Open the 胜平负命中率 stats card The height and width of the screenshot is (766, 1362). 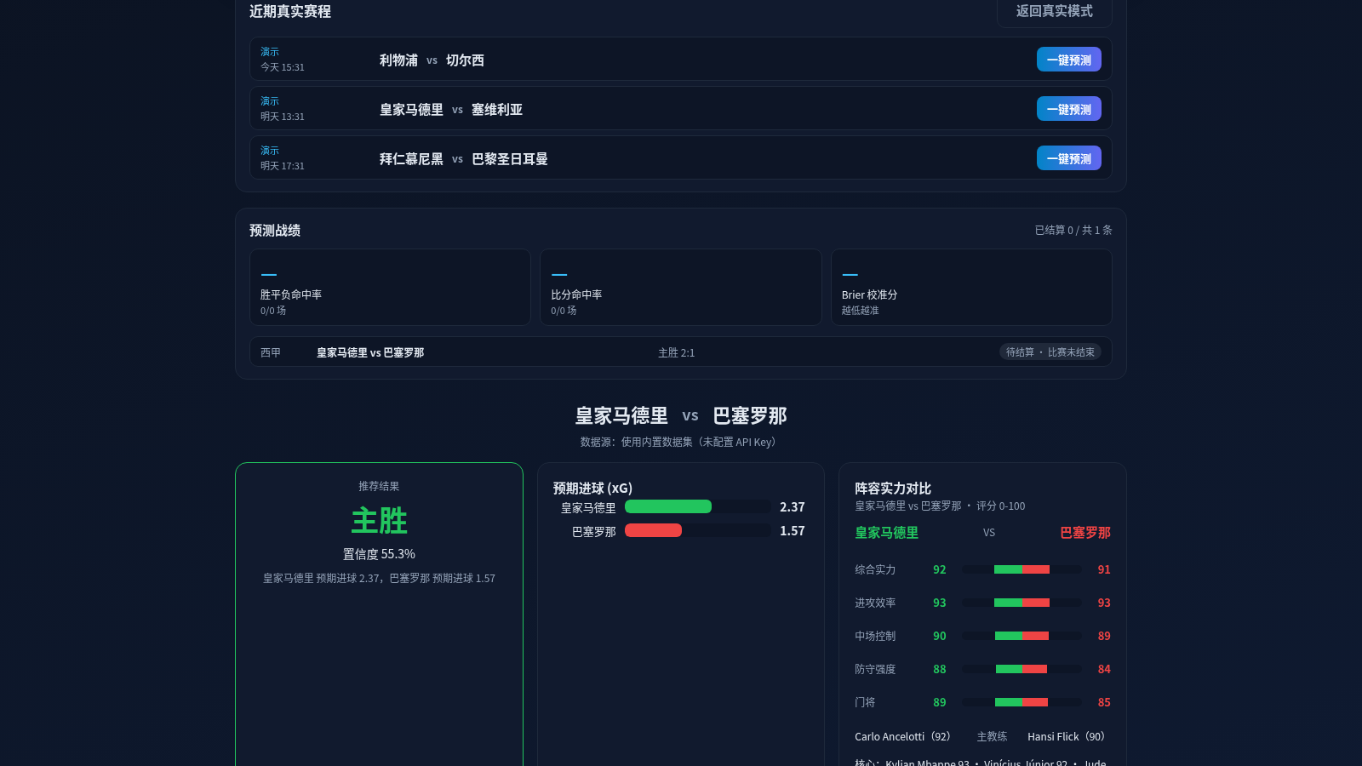point(390,287)
